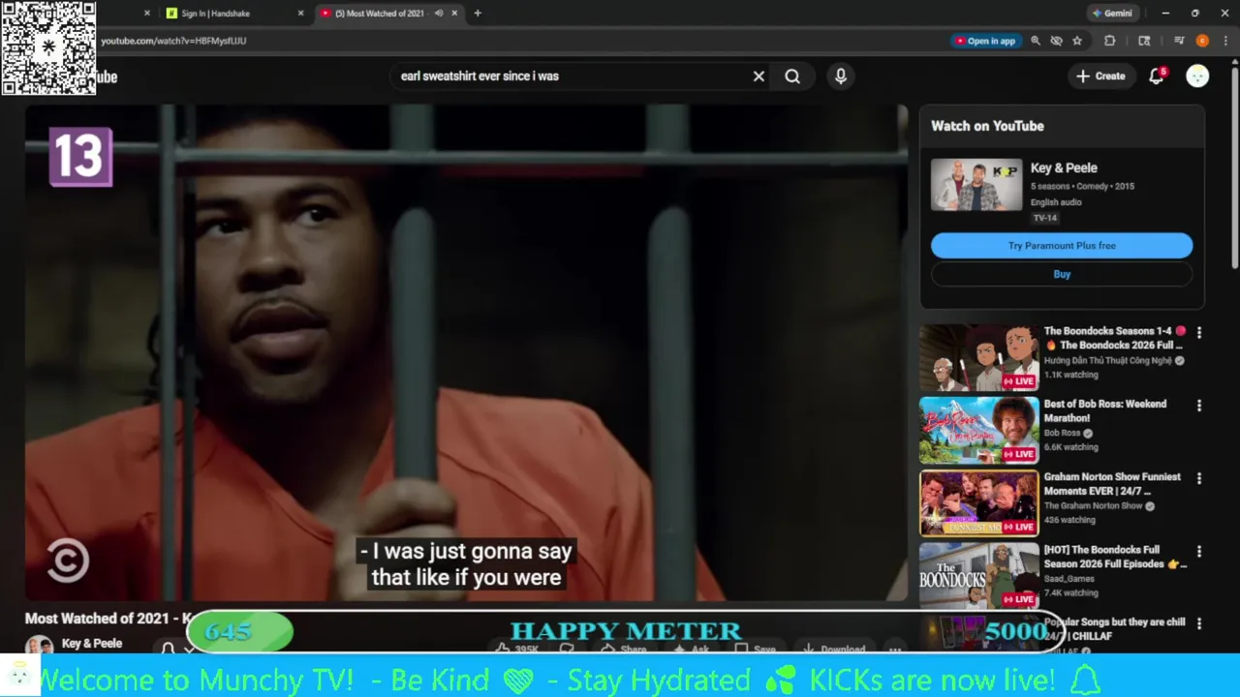The height and width of the screenshot is (697, 1240).
Task: Open The Boondocks Seasons 1-4 live thumbnail
Action: (978, 357)
